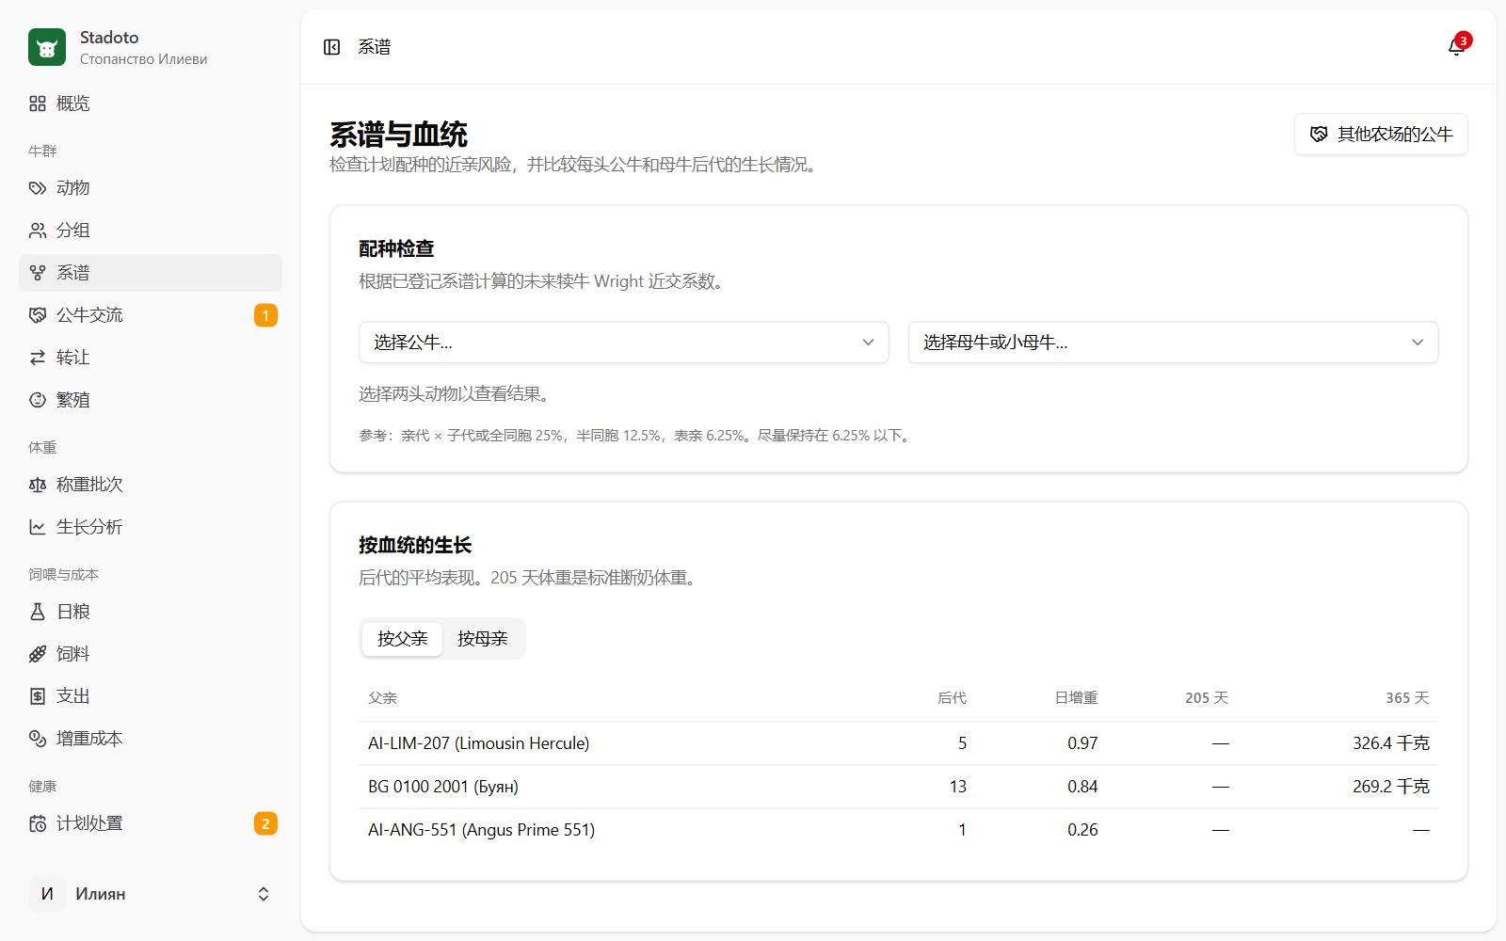The width and height of the screenshot is (1506, 941).
Task: Open 饲料 wheat icon
Action: click(38, 654)
